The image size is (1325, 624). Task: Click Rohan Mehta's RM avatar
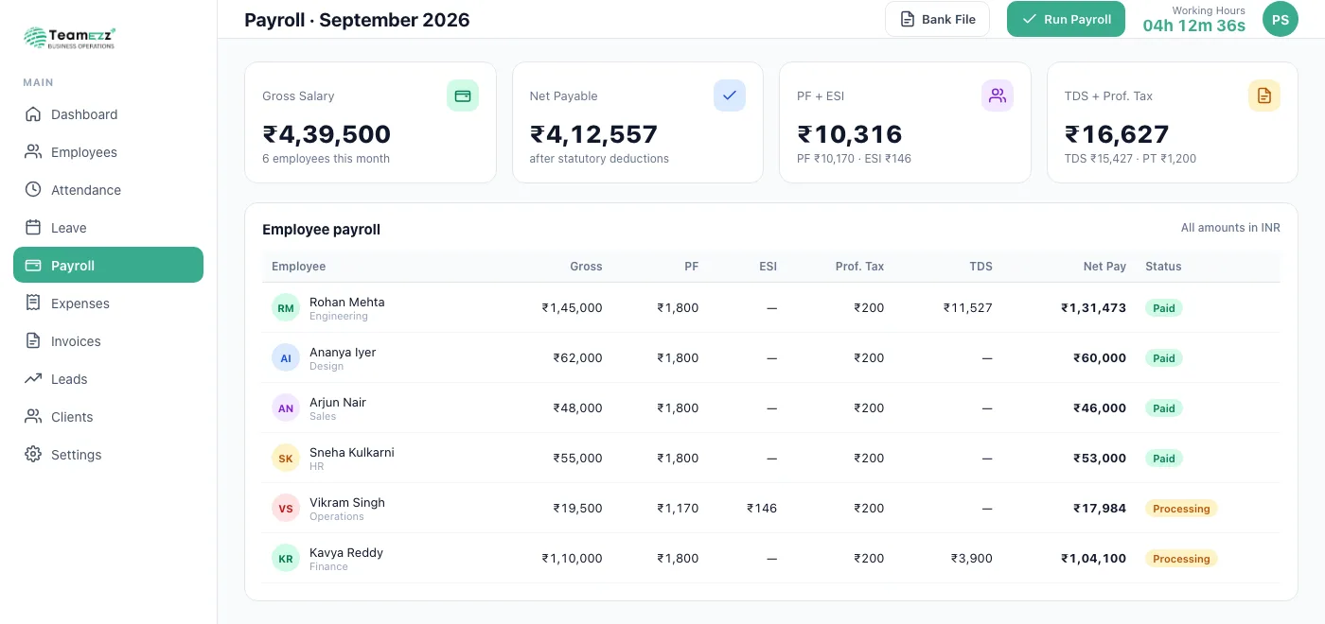(x=286, y=308)
